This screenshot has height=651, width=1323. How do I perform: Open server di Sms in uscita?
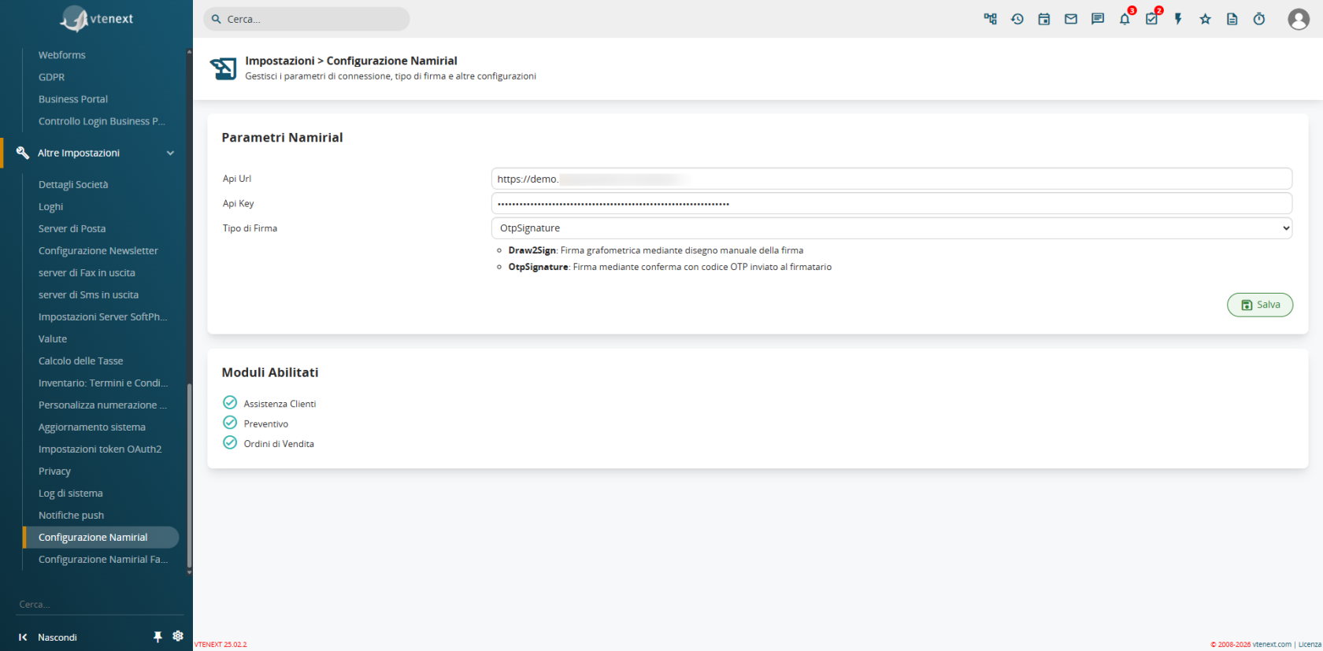coord(88,295)
